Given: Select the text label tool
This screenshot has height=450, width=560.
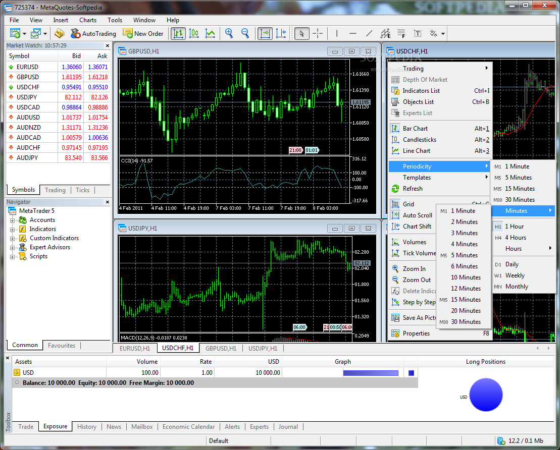Looking at the screenshot, I should coord(418,33).
